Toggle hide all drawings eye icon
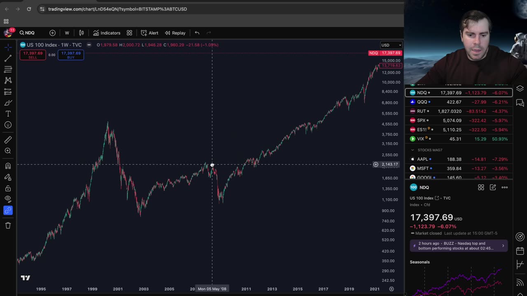527x296 pixels. [x=8, y=199]
